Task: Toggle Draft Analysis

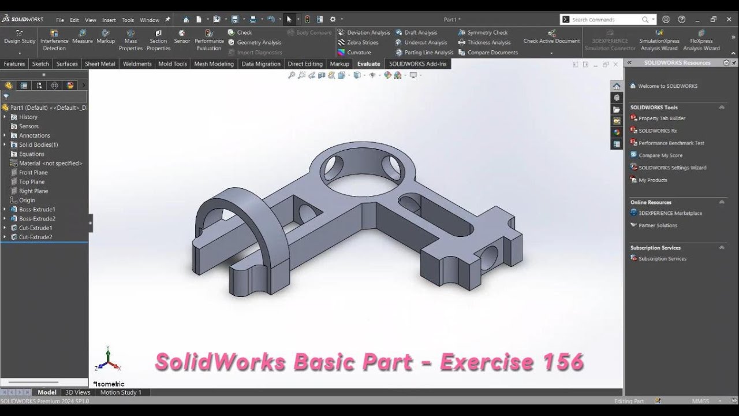Action: pos(416,32)
